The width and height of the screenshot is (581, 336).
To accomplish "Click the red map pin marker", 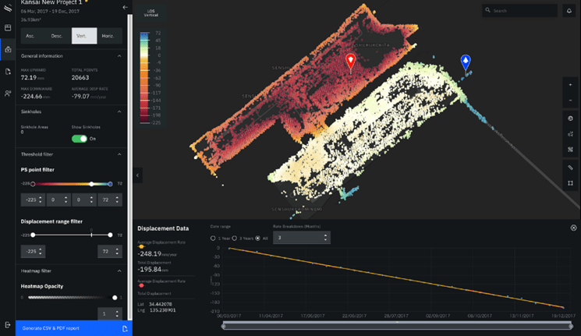I will point(351,62).
